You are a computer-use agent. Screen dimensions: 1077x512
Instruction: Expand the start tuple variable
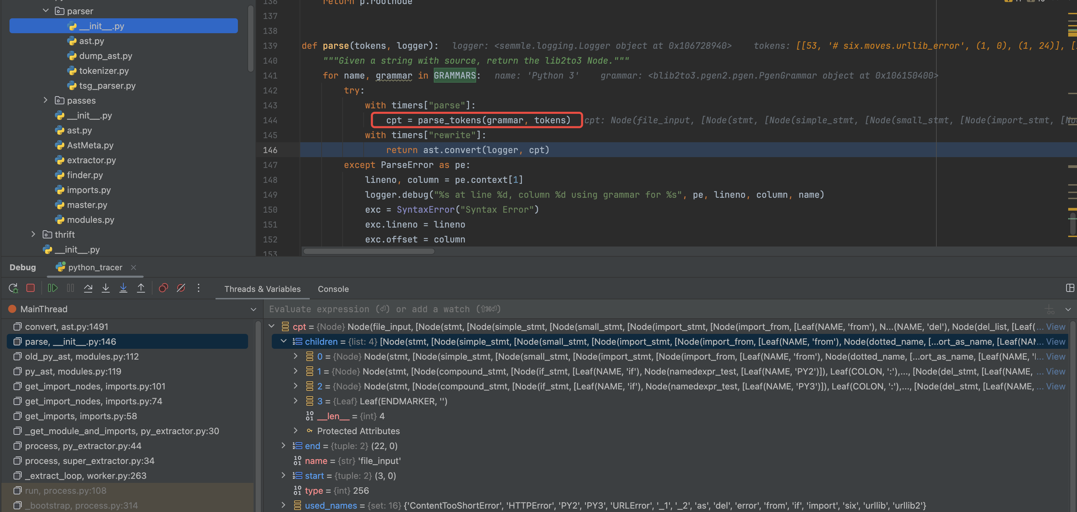(x=283, y=476)
